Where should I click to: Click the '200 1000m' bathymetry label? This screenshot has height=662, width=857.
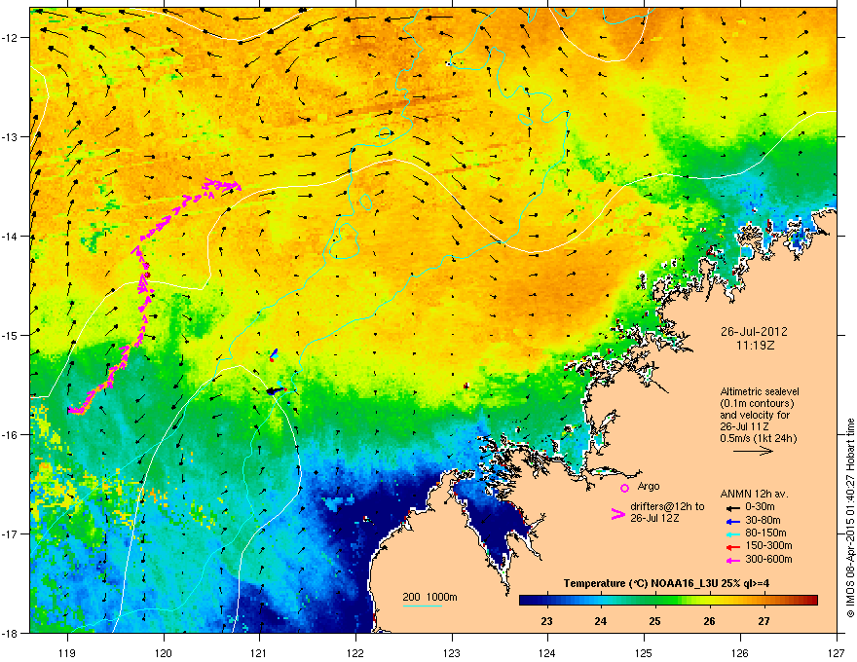tap(430, 597)
